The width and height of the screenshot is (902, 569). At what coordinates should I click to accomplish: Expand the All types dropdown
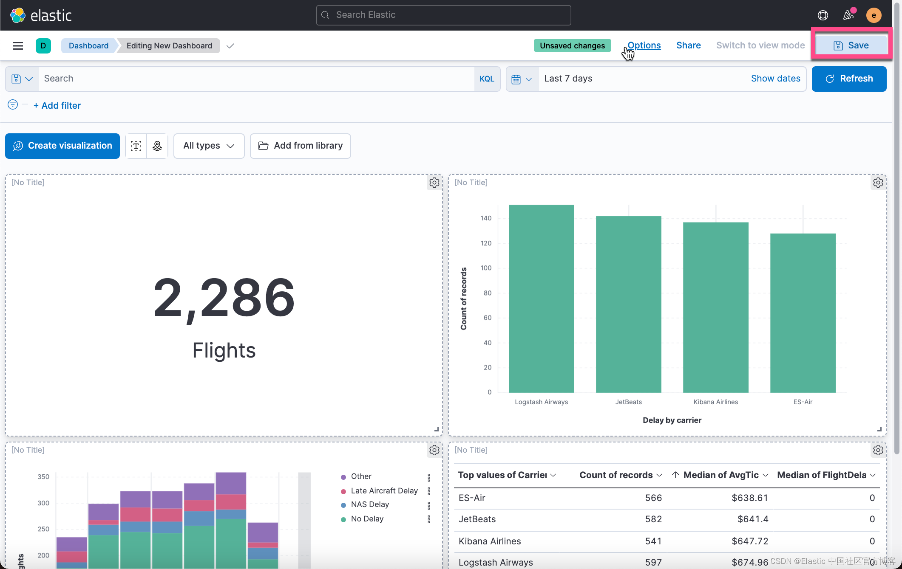(x=209, y=146)
